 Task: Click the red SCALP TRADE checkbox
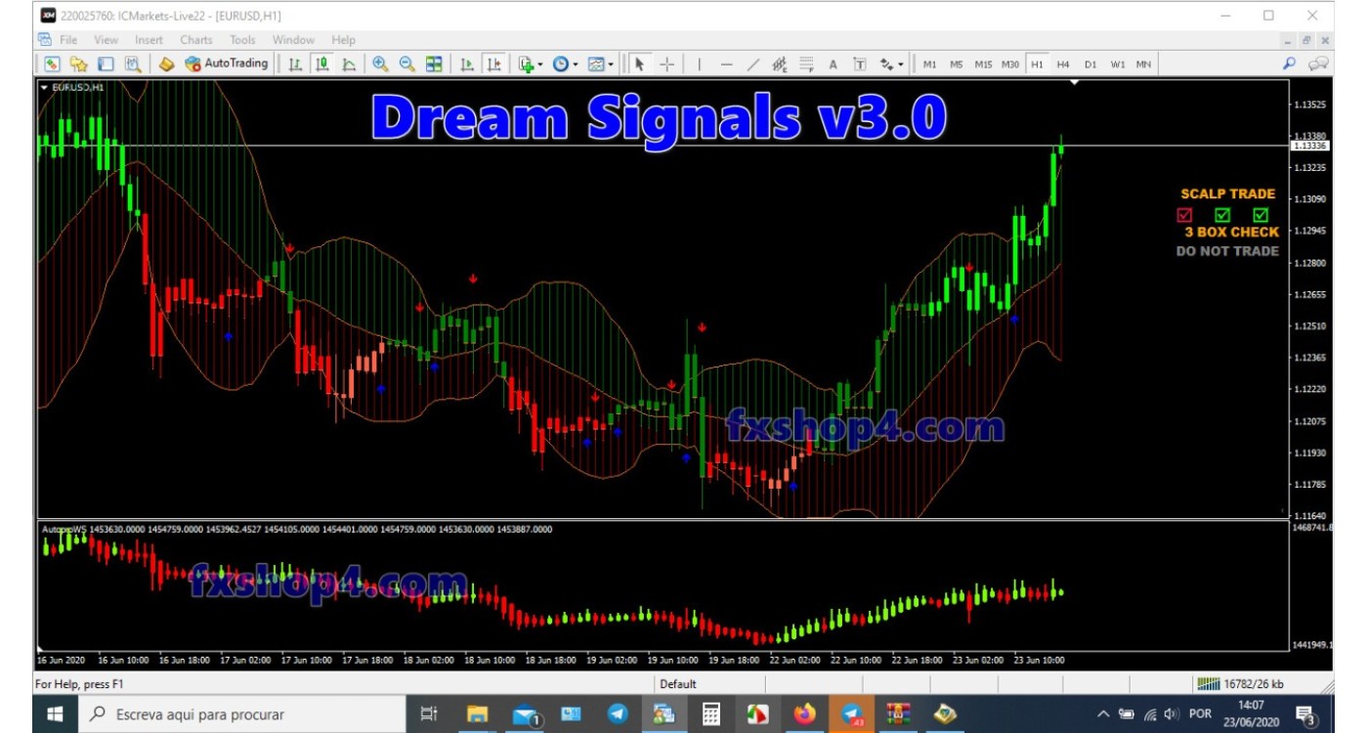[x=1184, y=214]
